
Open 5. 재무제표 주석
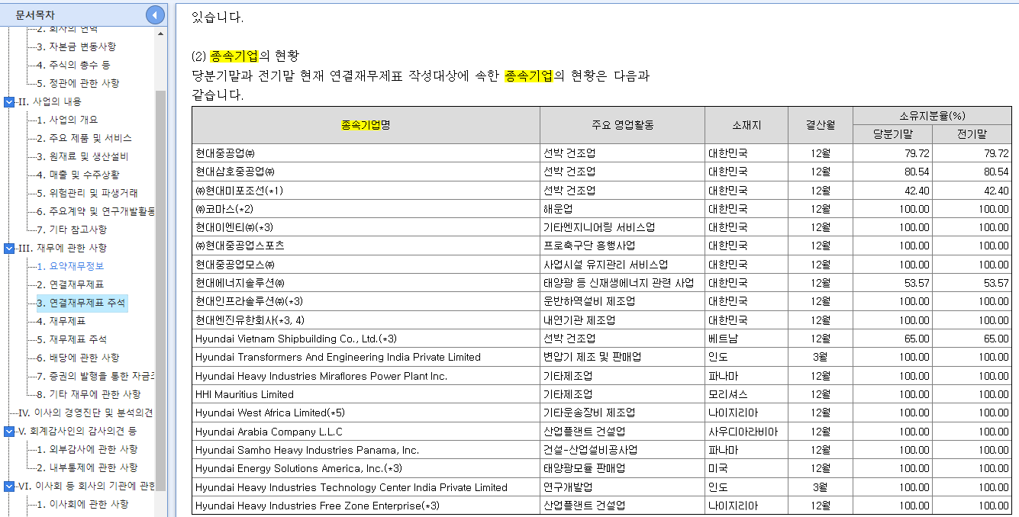[72, 339]
